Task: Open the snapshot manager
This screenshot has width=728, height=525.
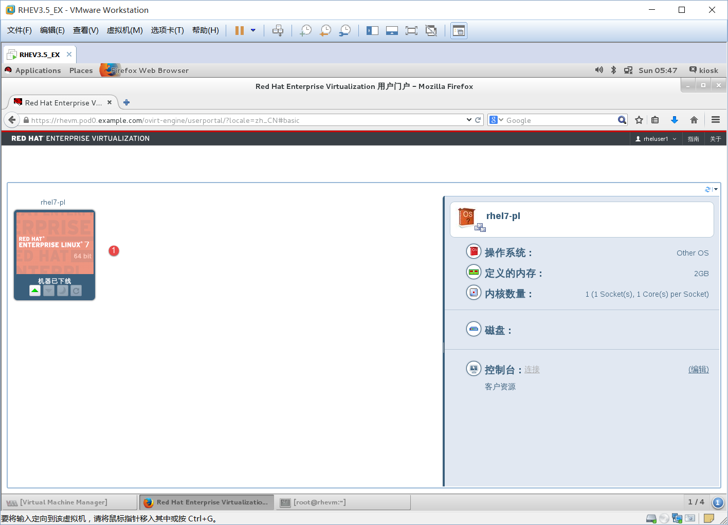Action: [x=345, y=30]
